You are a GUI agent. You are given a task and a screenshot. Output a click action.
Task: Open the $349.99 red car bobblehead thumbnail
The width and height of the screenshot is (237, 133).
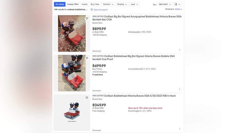72,113
